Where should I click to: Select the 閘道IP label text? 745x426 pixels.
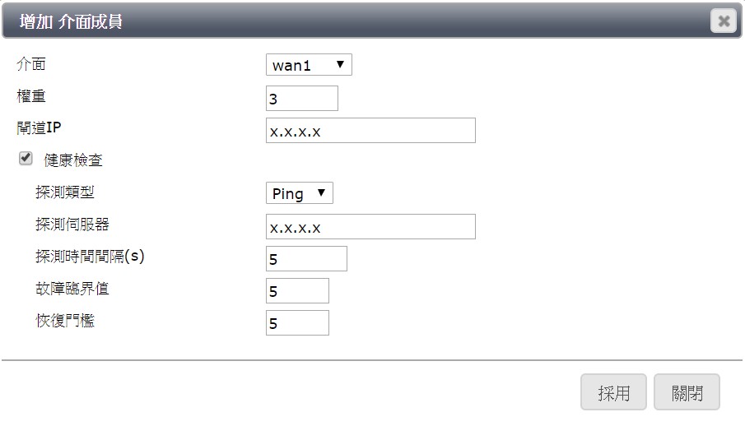point(40,127)
